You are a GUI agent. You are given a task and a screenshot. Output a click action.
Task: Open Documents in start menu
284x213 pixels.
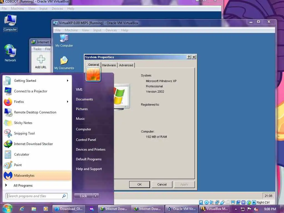[x=84, y=99]
